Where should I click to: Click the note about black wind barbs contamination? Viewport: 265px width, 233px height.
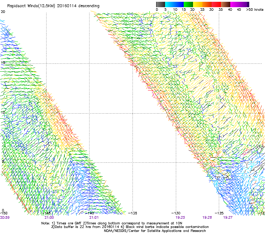click(x=167, y=227)
